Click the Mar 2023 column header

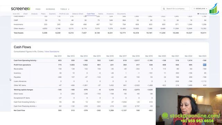pos(203,56)
